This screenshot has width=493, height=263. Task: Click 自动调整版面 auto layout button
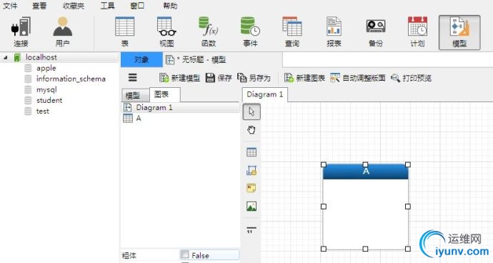(358, 78)
